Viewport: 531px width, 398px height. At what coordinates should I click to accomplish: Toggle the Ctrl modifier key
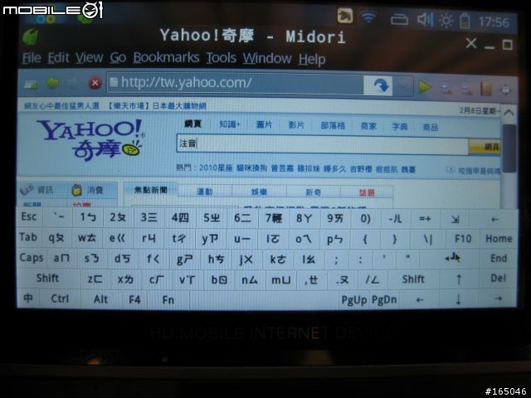click(60, 298)
